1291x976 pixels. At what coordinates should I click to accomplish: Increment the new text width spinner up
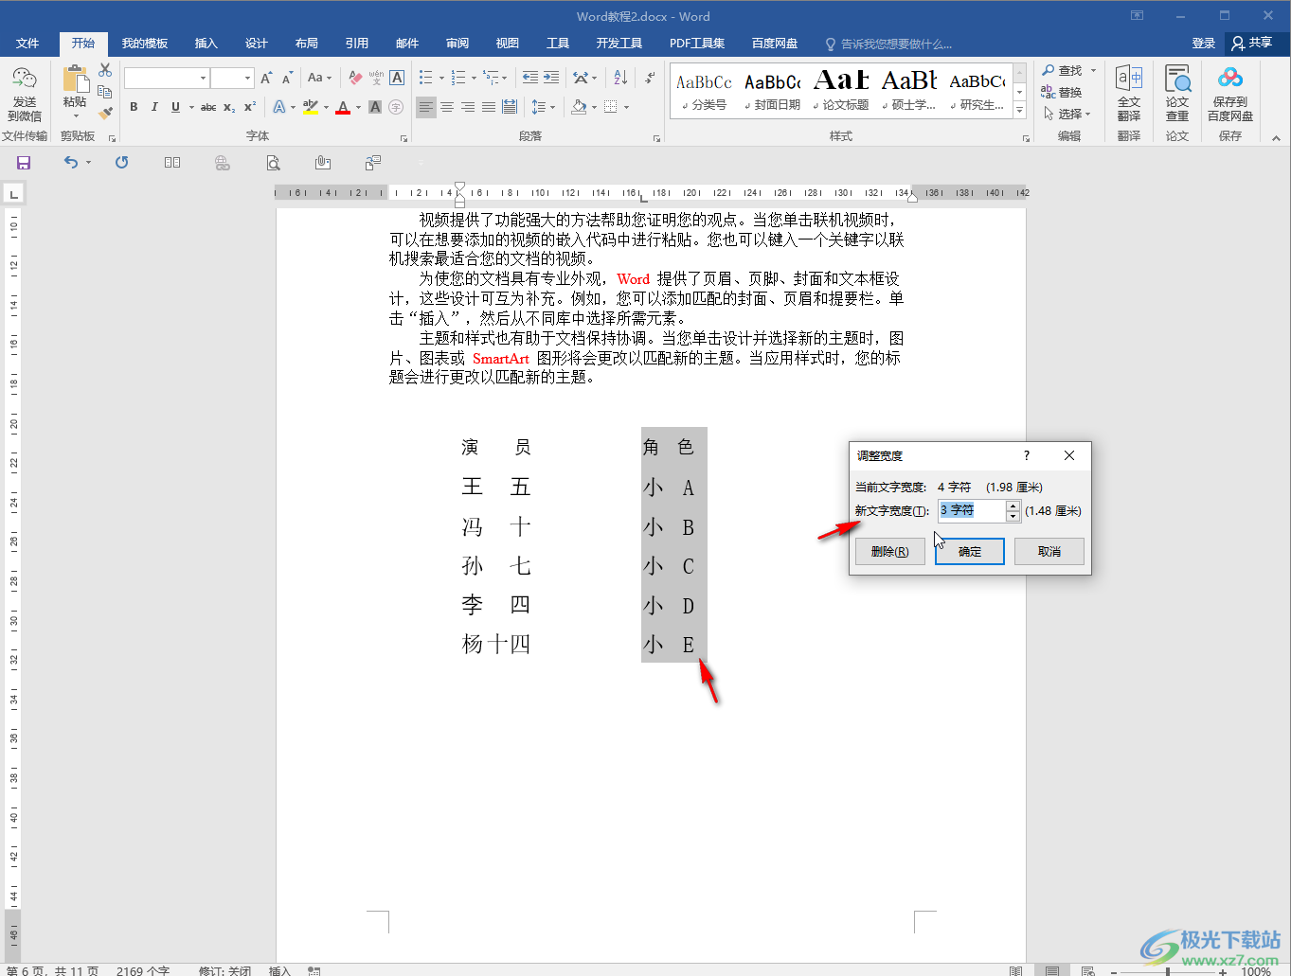pyautogui.click(x=1013, y=506)
